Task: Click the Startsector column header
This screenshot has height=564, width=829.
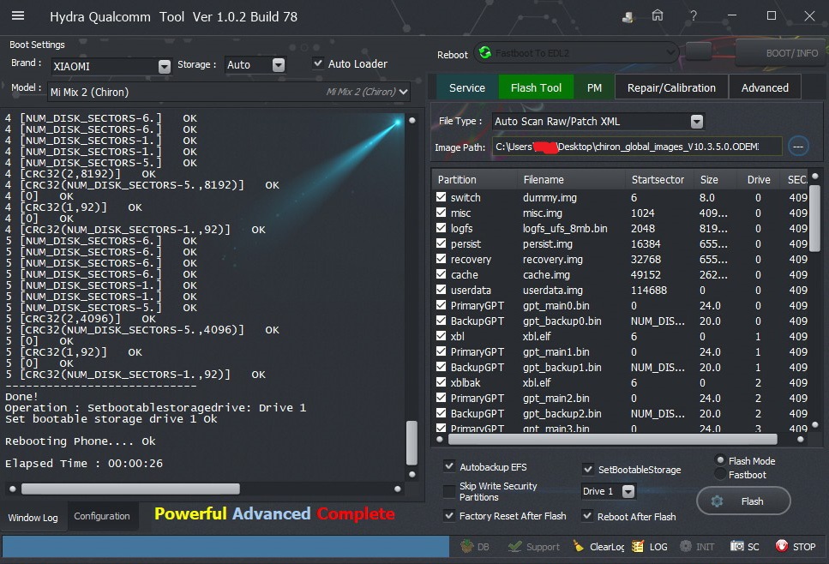Action: 658,180
